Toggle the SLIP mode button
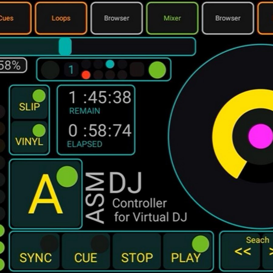Image resolution: width=273 pixels, height=273 pixels. tap(29, 103)
